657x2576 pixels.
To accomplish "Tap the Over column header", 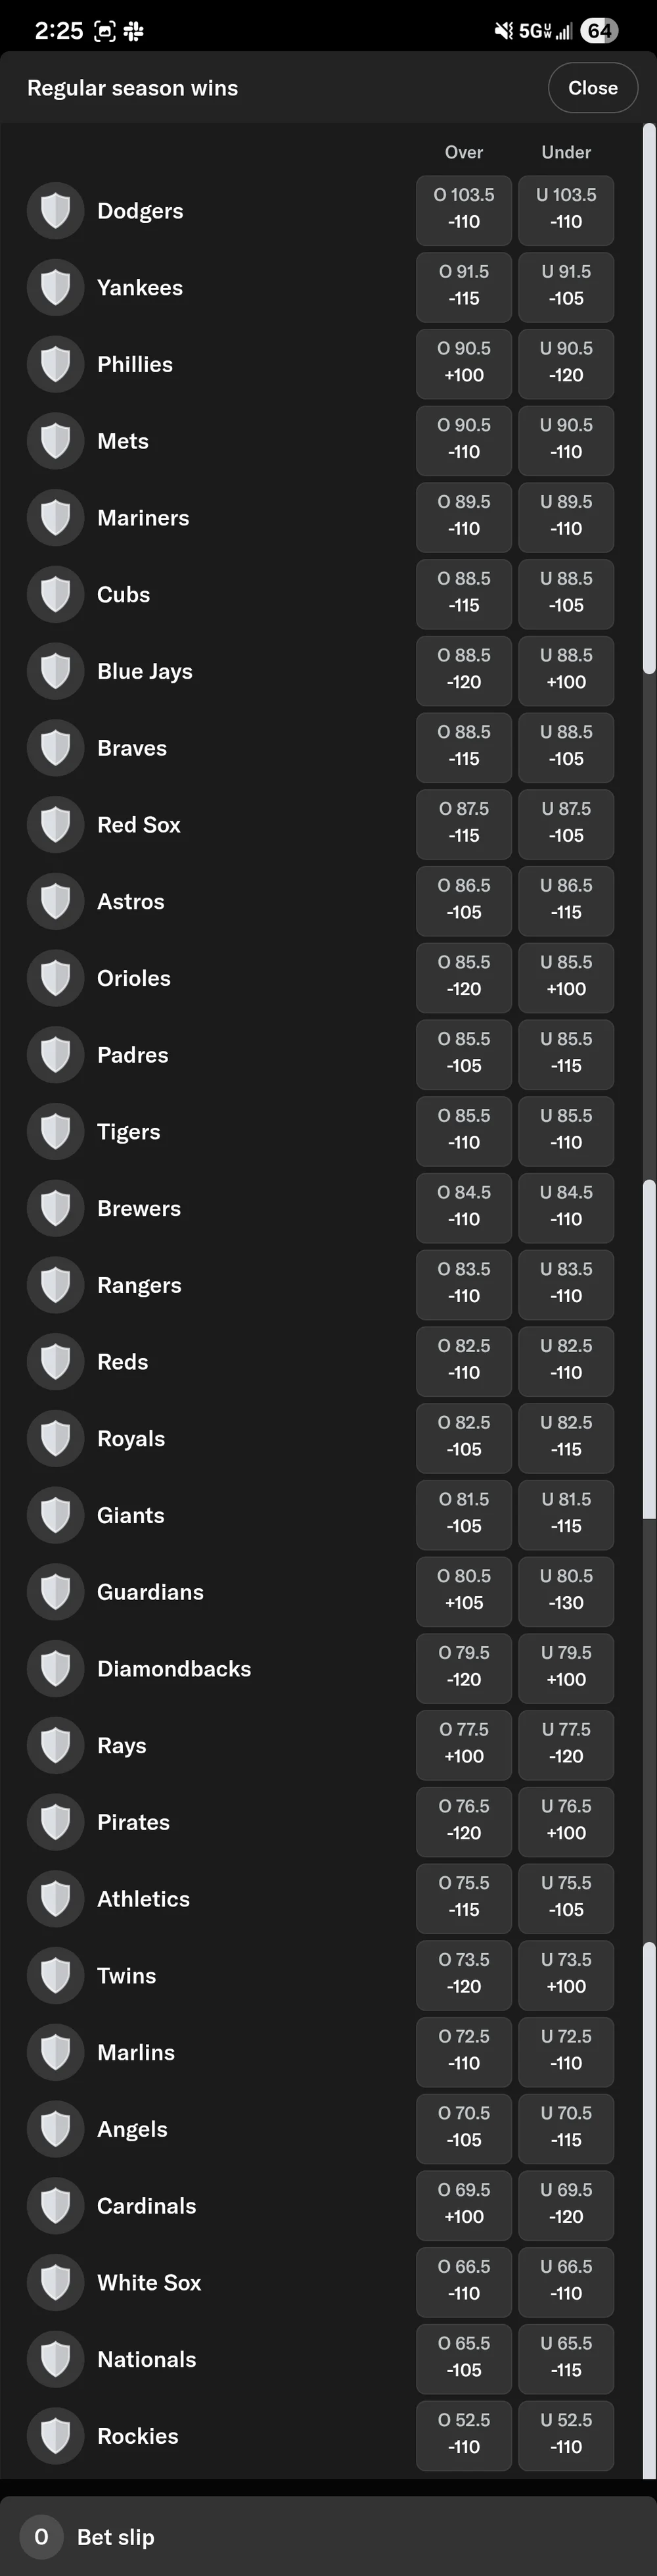I will click(463, 152).
